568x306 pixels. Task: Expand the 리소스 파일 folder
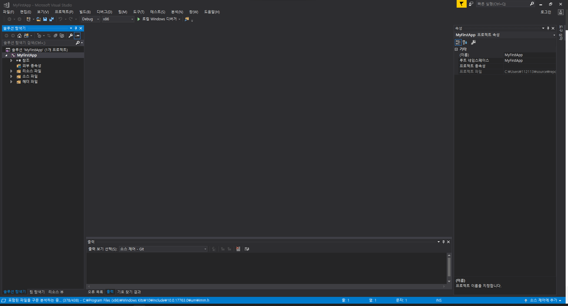pyautogui.click(x=11, y=71)
